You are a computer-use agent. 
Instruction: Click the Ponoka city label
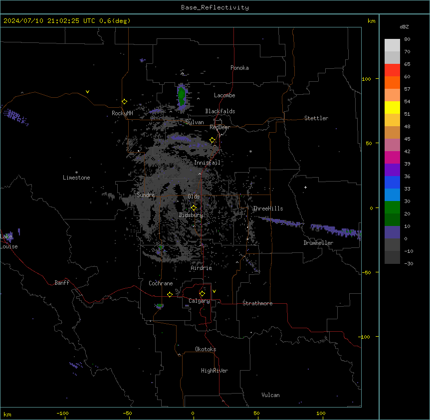point(239,68)
